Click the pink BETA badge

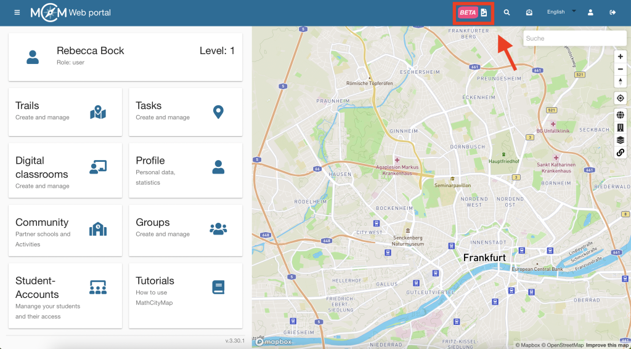tap(468, 12)
